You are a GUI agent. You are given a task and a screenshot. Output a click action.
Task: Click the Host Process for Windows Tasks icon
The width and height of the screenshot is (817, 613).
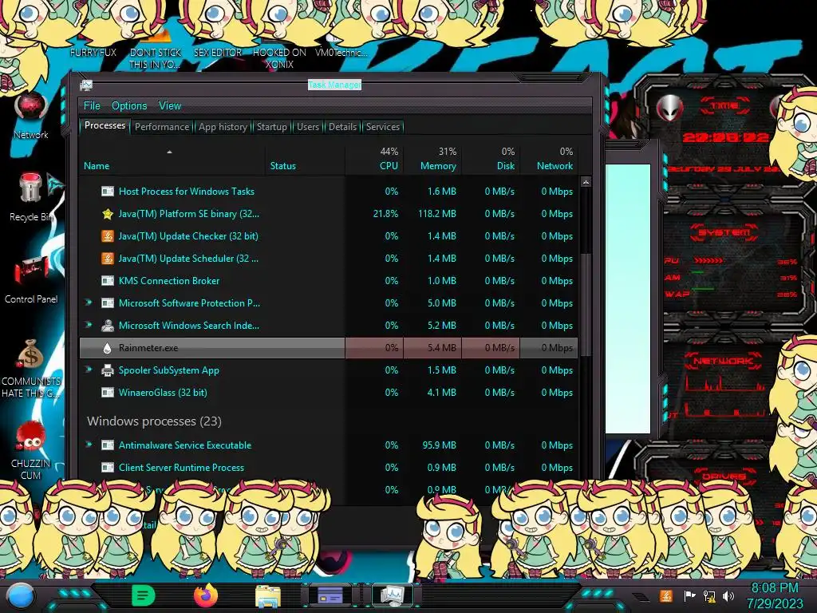[x=108, y=192]
